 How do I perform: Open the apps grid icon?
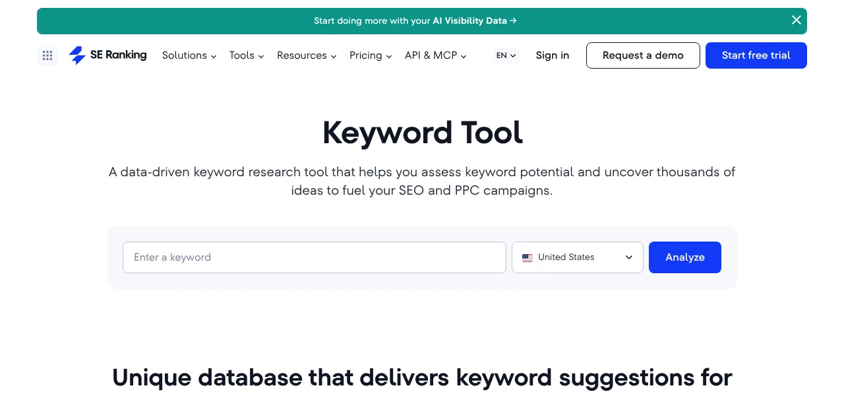(47, 55)
